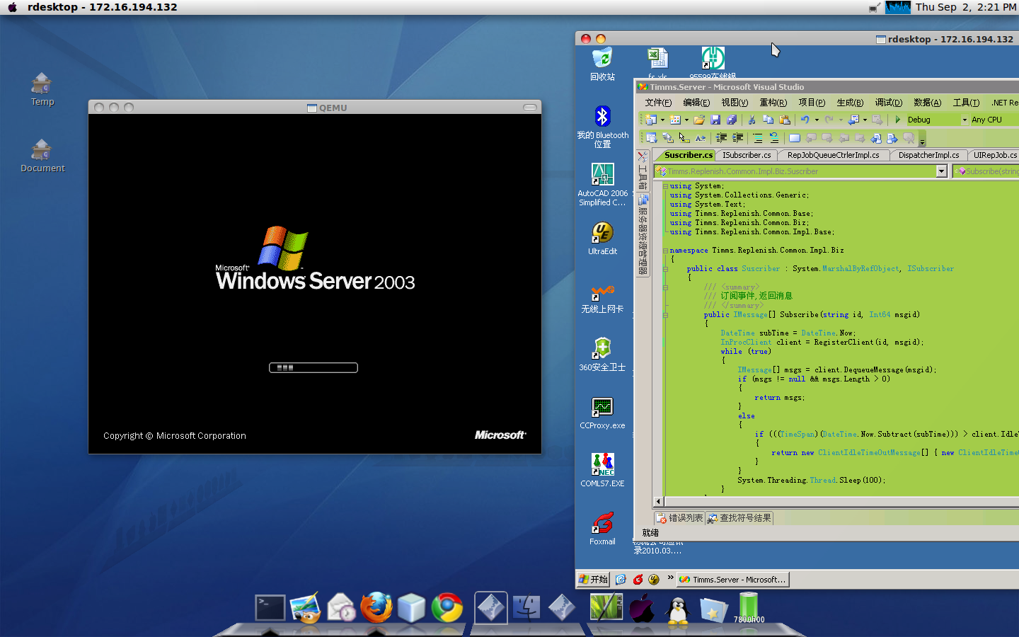The height and width of the screenshot is (637, 1019).
Task: Click the QEMU window boot progress bar
Action: (x=313, y=367)
